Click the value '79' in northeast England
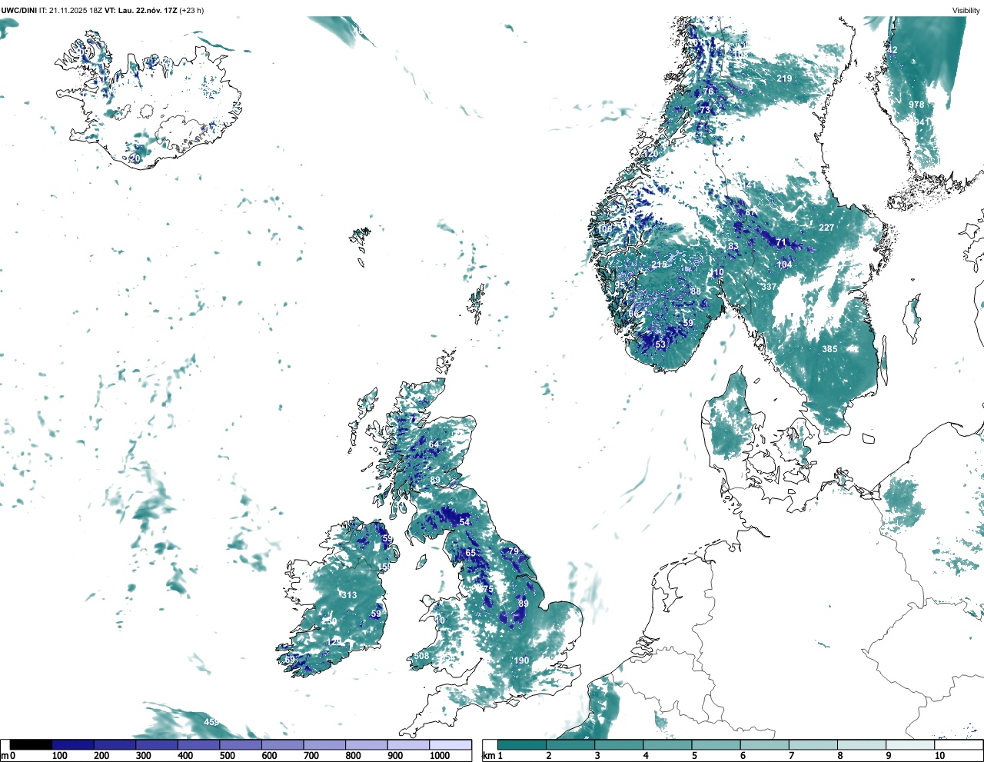The width and height of the screenshot is (984, 762). 514,551
